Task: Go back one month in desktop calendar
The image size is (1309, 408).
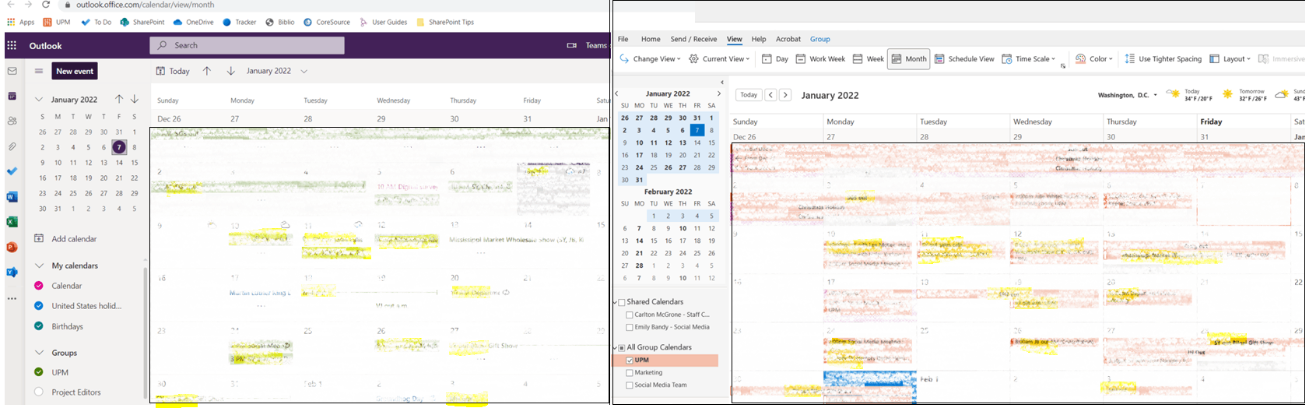Action: [770, 95]
